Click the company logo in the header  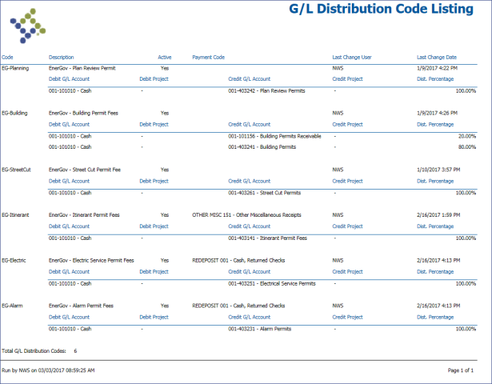point(30,24)
